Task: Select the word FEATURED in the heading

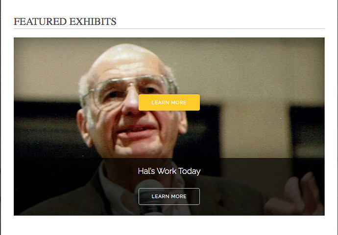Action: pyautogui.click(x=40, y=21)
